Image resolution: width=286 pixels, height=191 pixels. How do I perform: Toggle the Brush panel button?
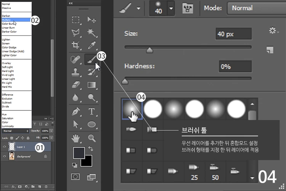coord(188,8)
